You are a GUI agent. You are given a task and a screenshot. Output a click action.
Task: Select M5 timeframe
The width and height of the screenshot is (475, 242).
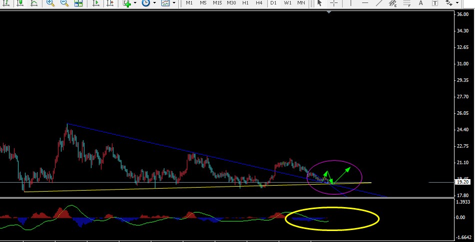click(x=203, y=2)
